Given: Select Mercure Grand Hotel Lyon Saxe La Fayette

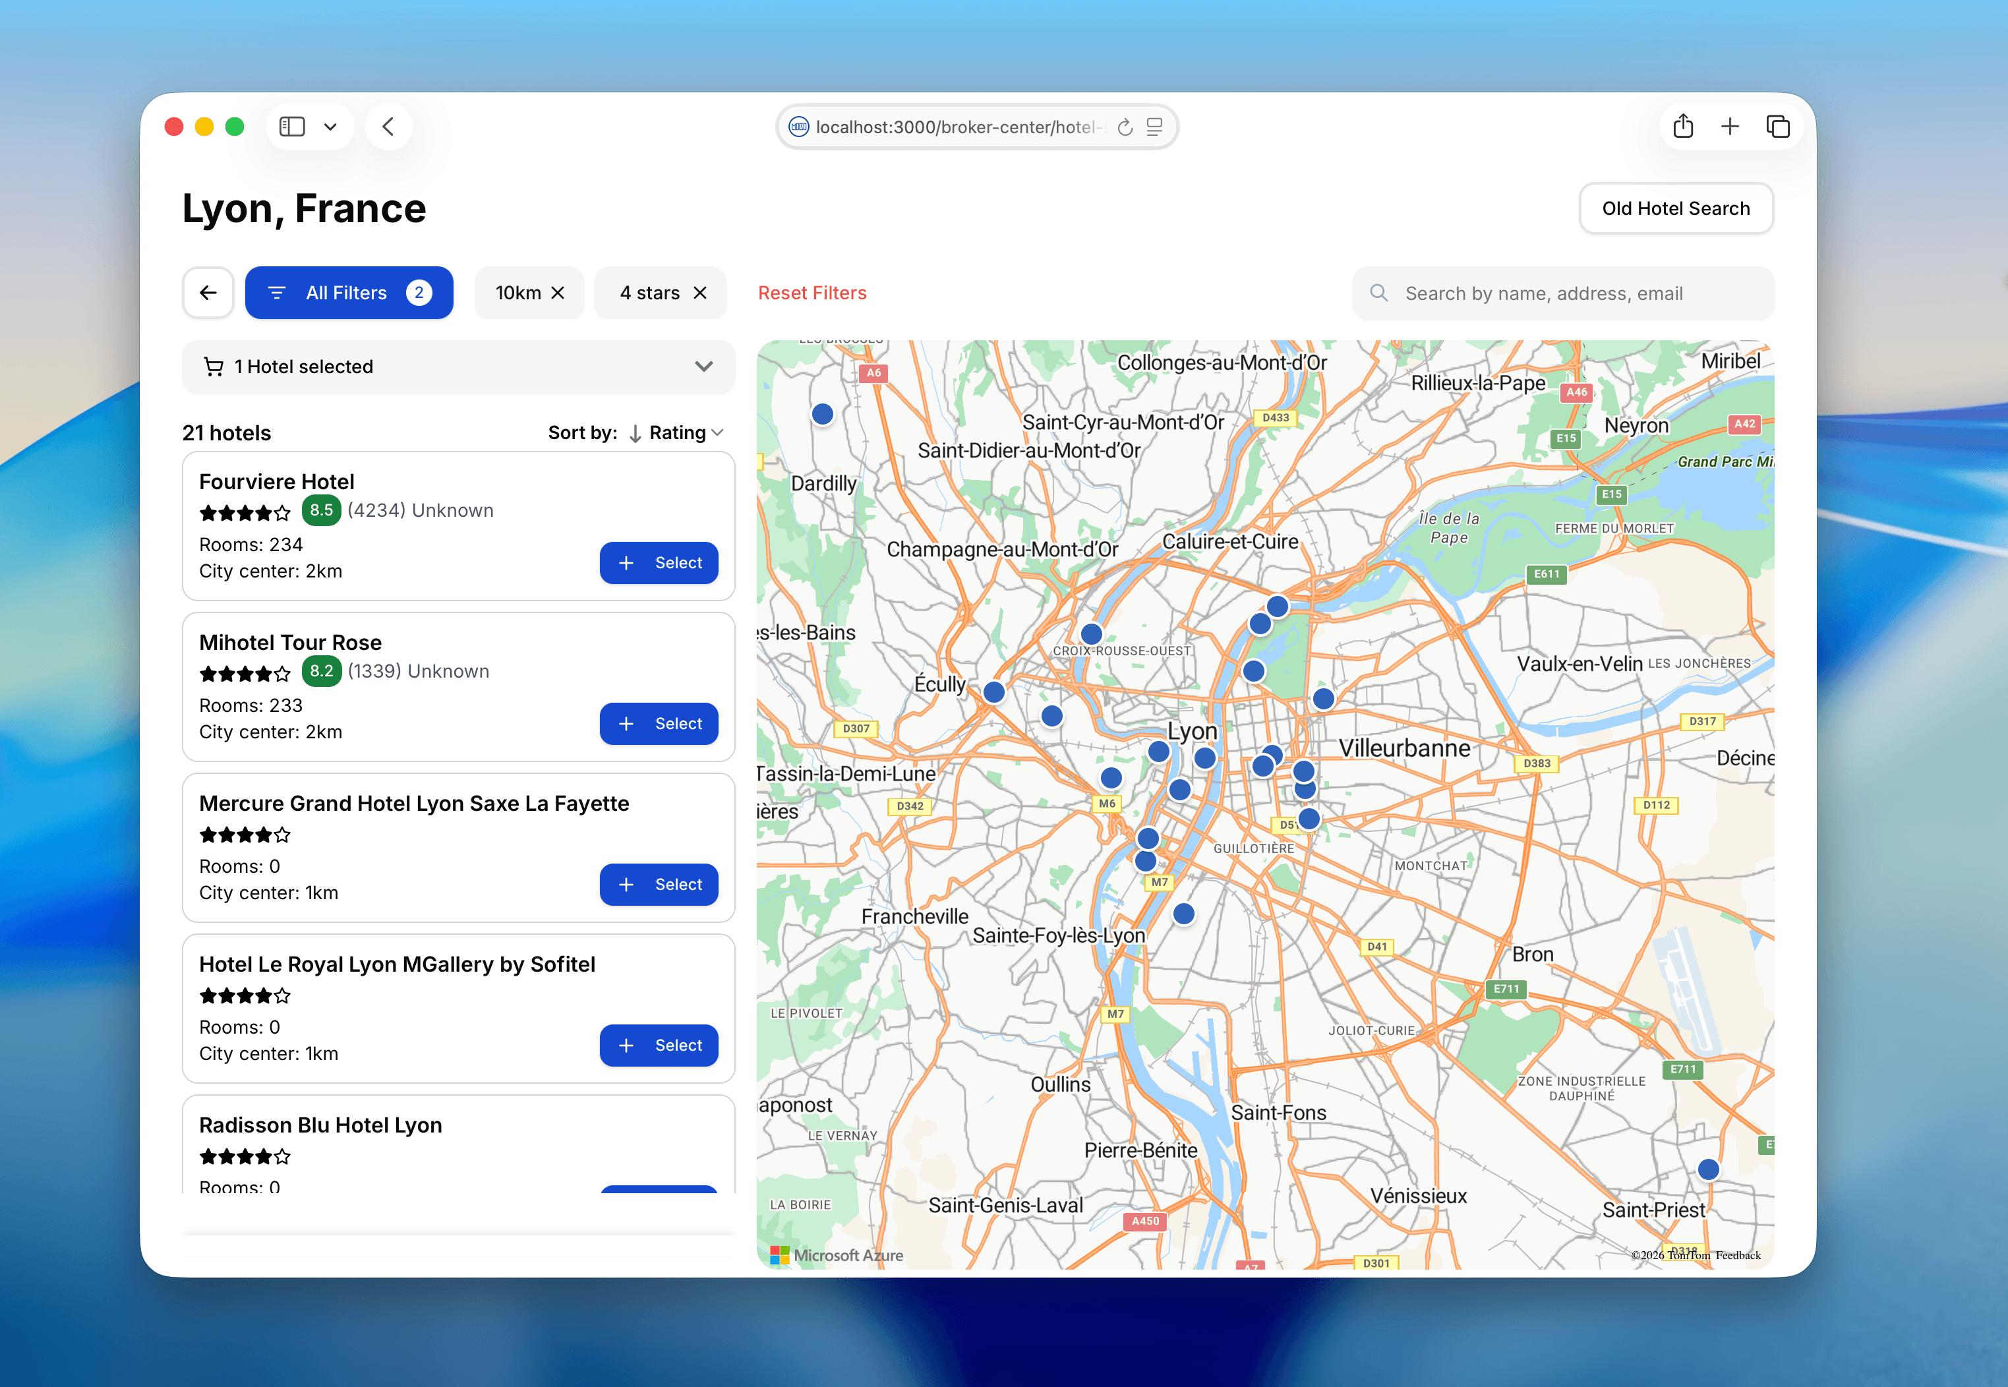Looking at the screenshot, I should [x=659, y=885].
